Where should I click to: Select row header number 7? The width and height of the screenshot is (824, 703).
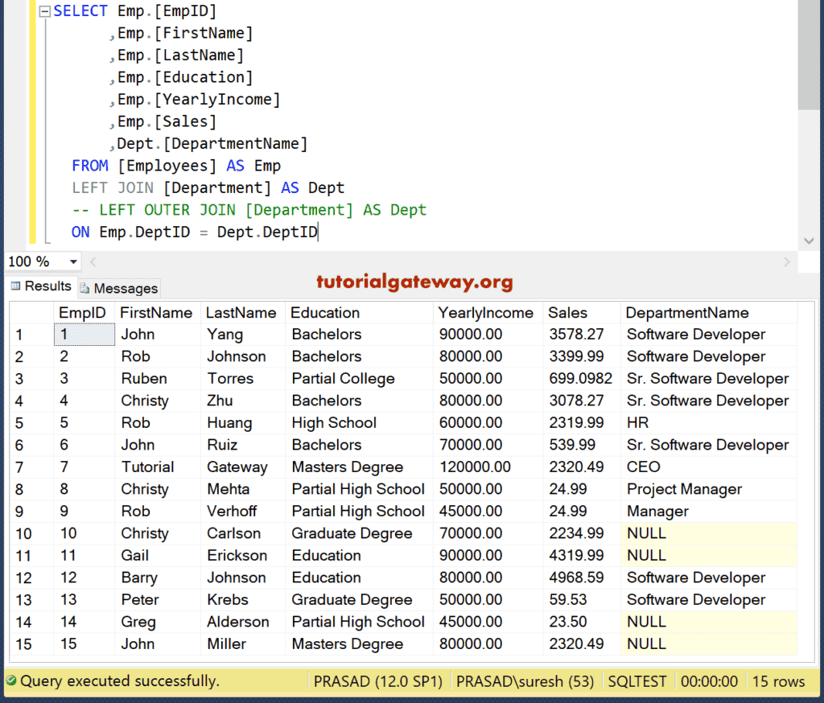(19, 467)
